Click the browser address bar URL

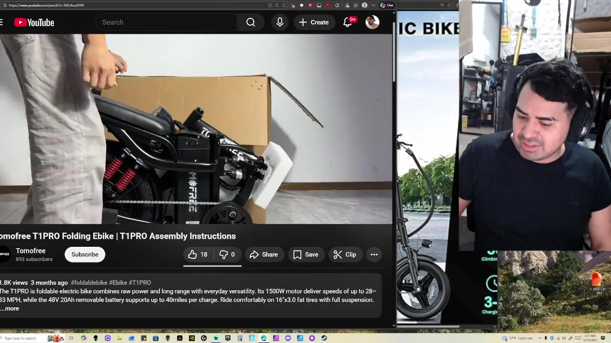point(46,5)
